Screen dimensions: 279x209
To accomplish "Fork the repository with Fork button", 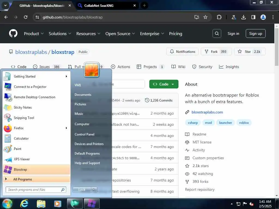I will coord(216,51).
